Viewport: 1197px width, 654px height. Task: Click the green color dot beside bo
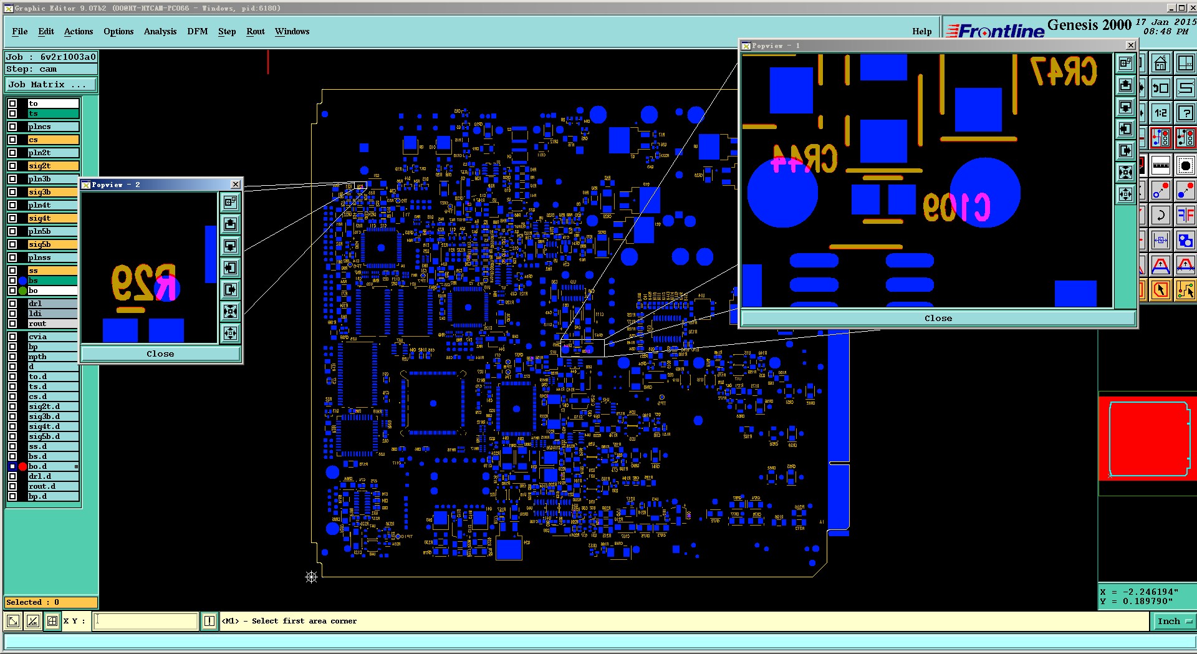[x=23, y=291]
